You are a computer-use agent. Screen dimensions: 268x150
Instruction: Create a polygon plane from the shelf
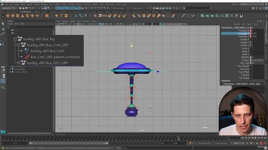pos(32,16)
